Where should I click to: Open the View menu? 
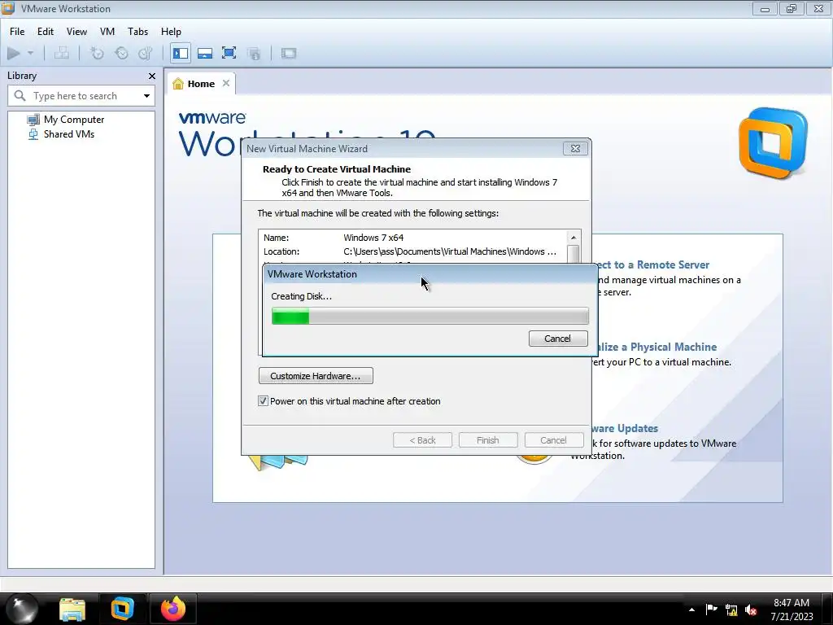76,32
